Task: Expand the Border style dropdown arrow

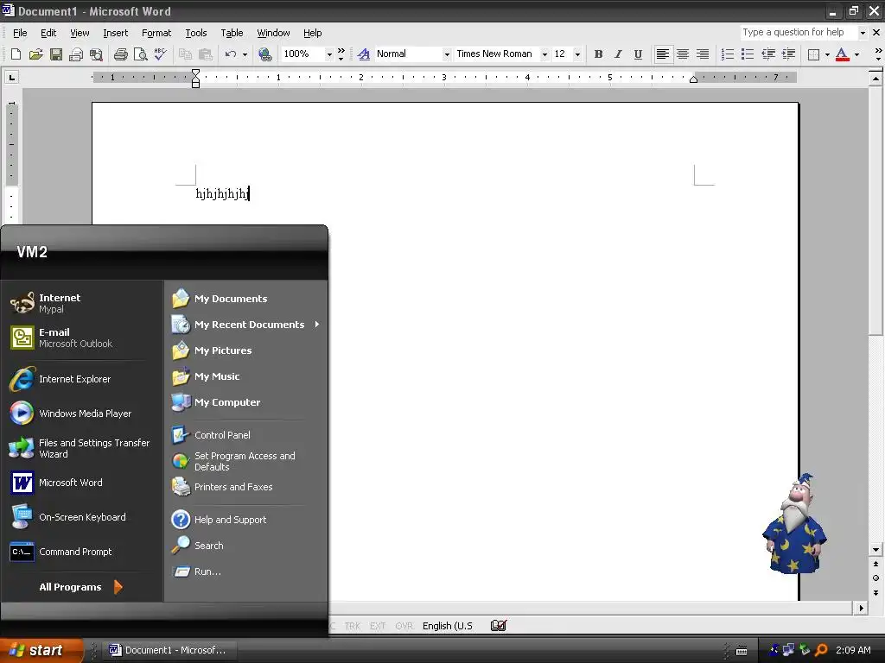Action: pyautogui.click(x=827, y=54)
